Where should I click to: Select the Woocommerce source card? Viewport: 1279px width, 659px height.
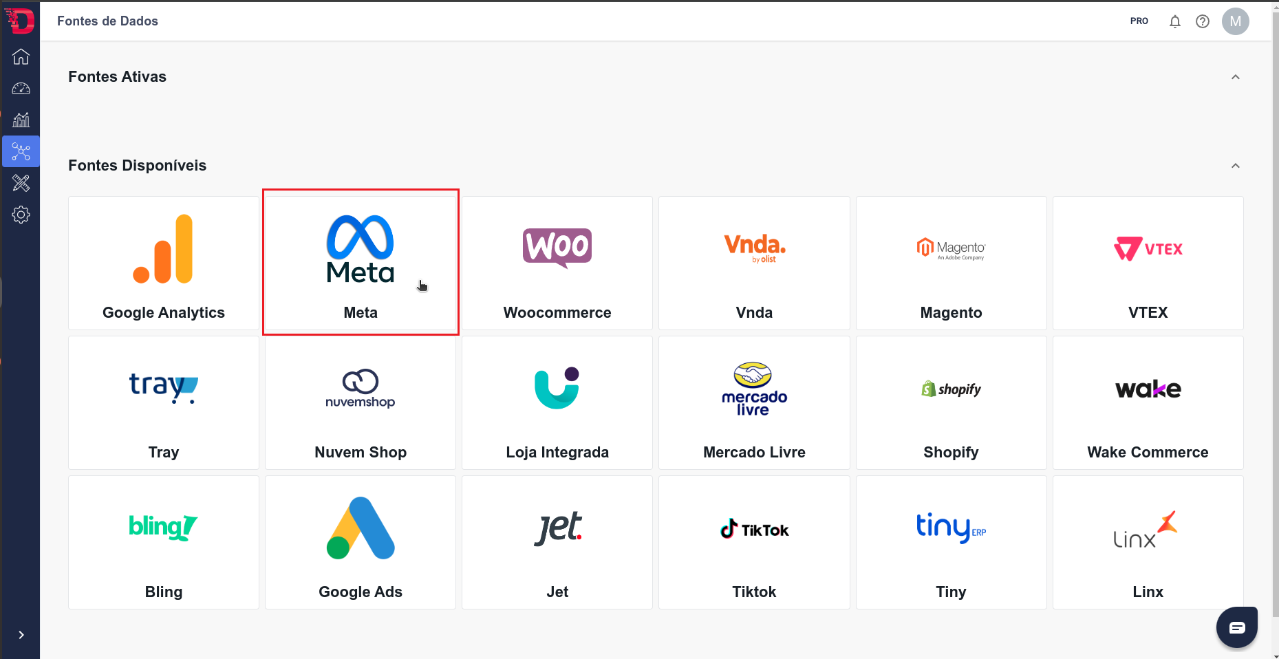pyautogui.click(x=557, y=263)
